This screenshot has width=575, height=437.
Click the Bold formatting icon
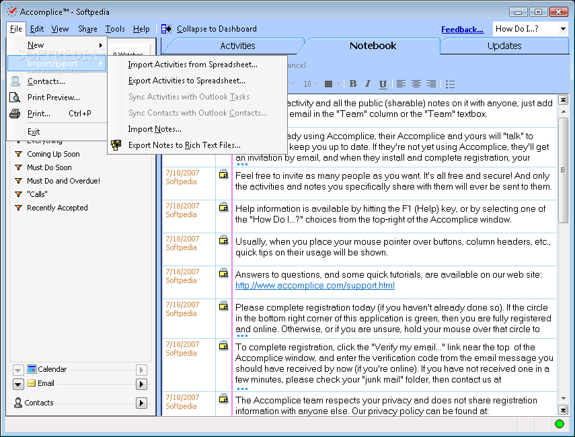(x=353, y=83)
